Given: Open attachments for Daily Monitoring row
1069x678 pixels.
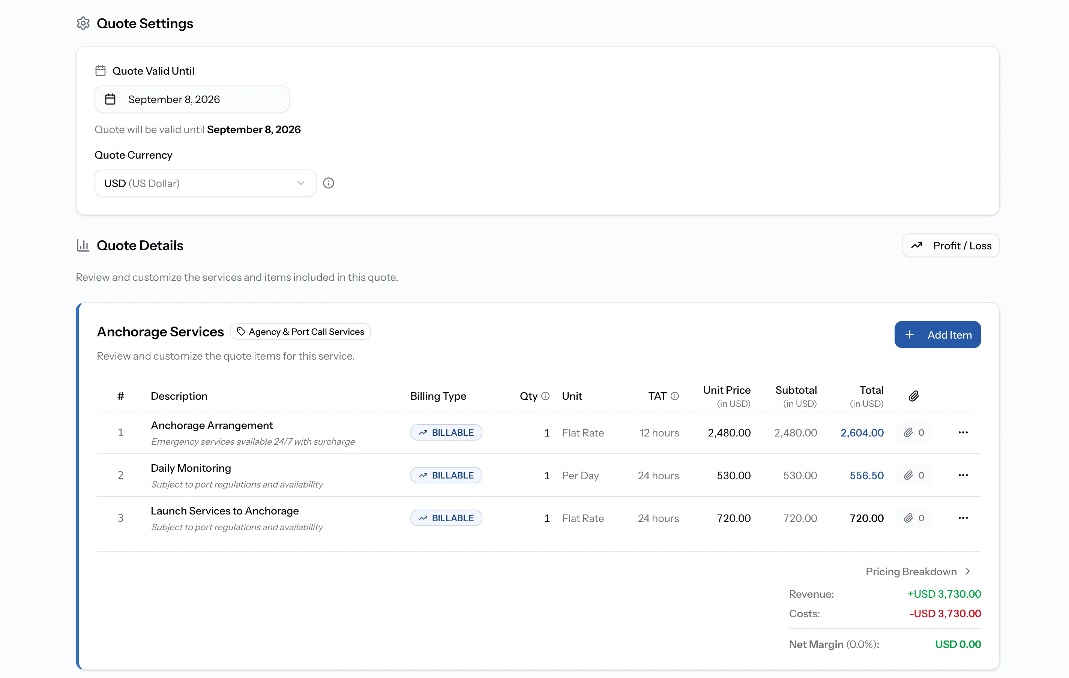Looking at the screenshot, I should coord(914,475).
